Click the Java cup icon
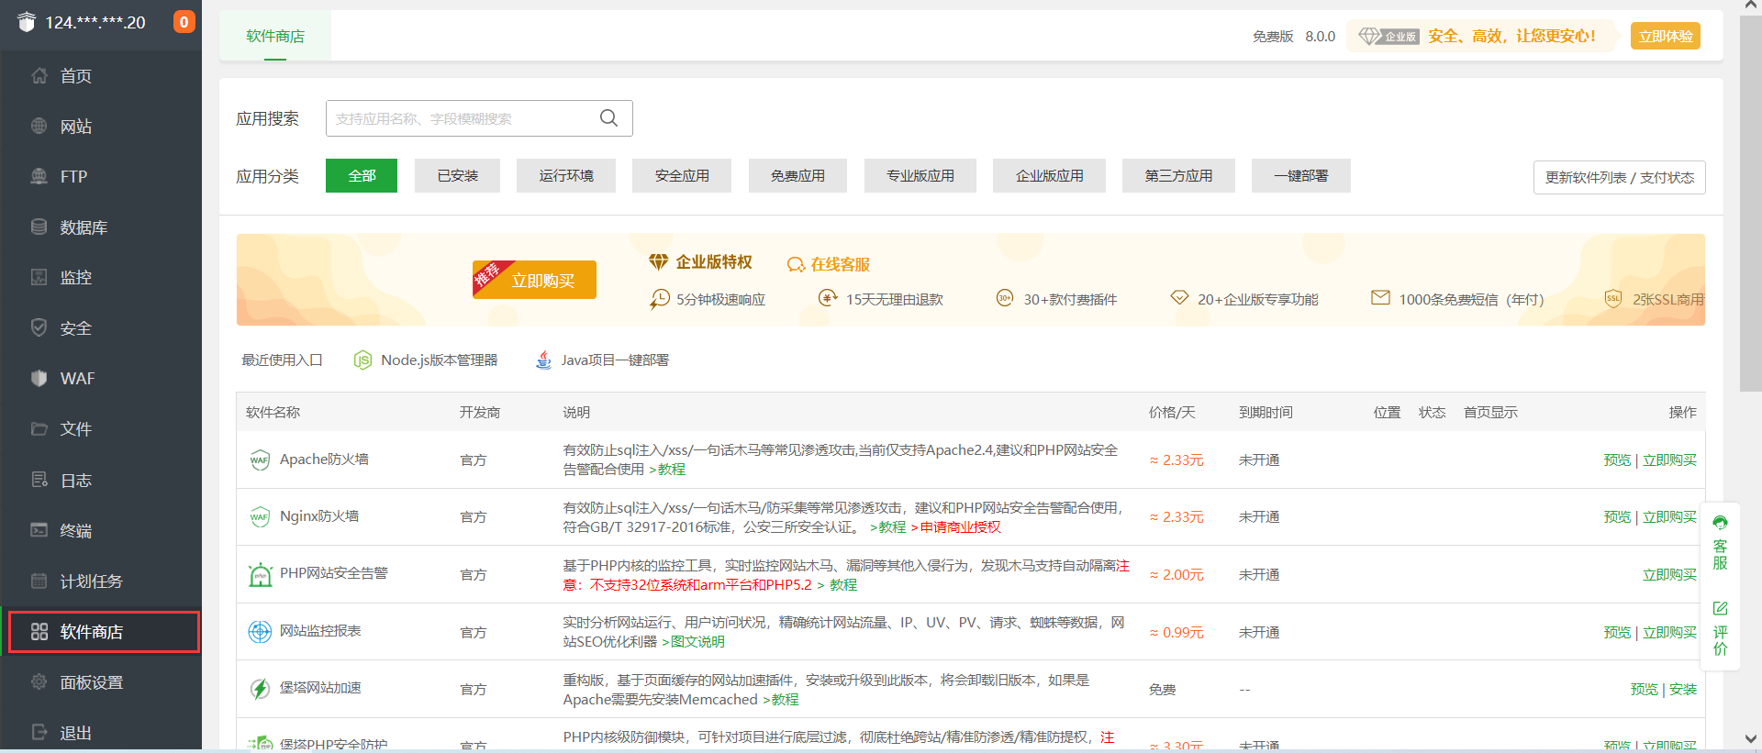The width and height of the screenshot is (1762, 753). pyautogui.click(x=543, y=360)
